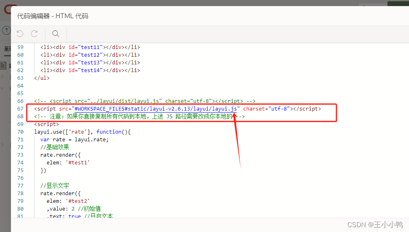
Task: Click the test14 div code on line 62
Action: click(90, 70)
